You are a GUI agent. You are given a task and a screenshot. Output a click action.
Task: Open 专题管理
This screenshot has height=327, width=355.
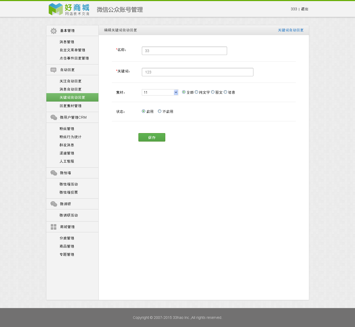point(67,255)
